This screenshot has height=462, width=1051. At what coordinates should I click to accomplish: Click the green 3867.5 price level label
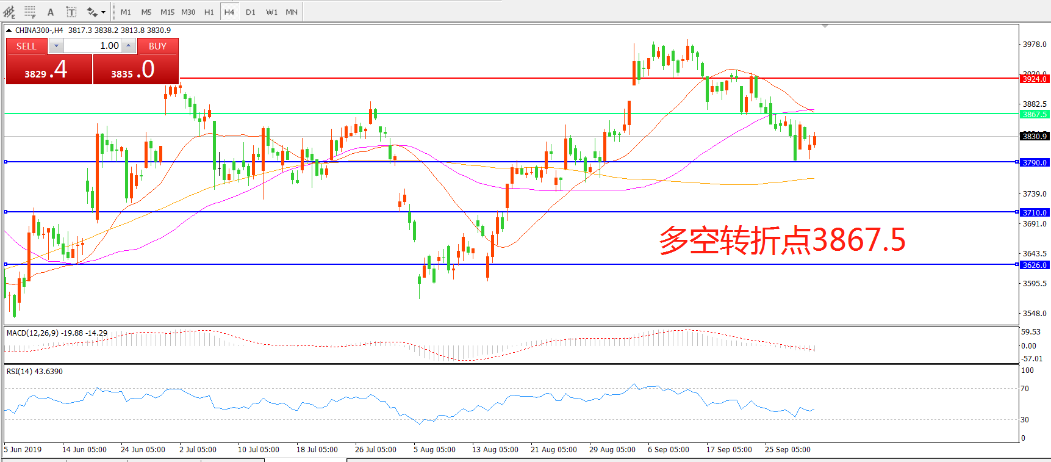pos(1035,114)
